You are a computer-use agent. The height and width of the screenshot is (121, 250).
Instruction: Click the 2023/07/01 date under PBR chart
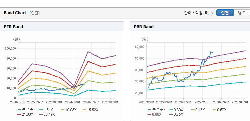(183, 102)
